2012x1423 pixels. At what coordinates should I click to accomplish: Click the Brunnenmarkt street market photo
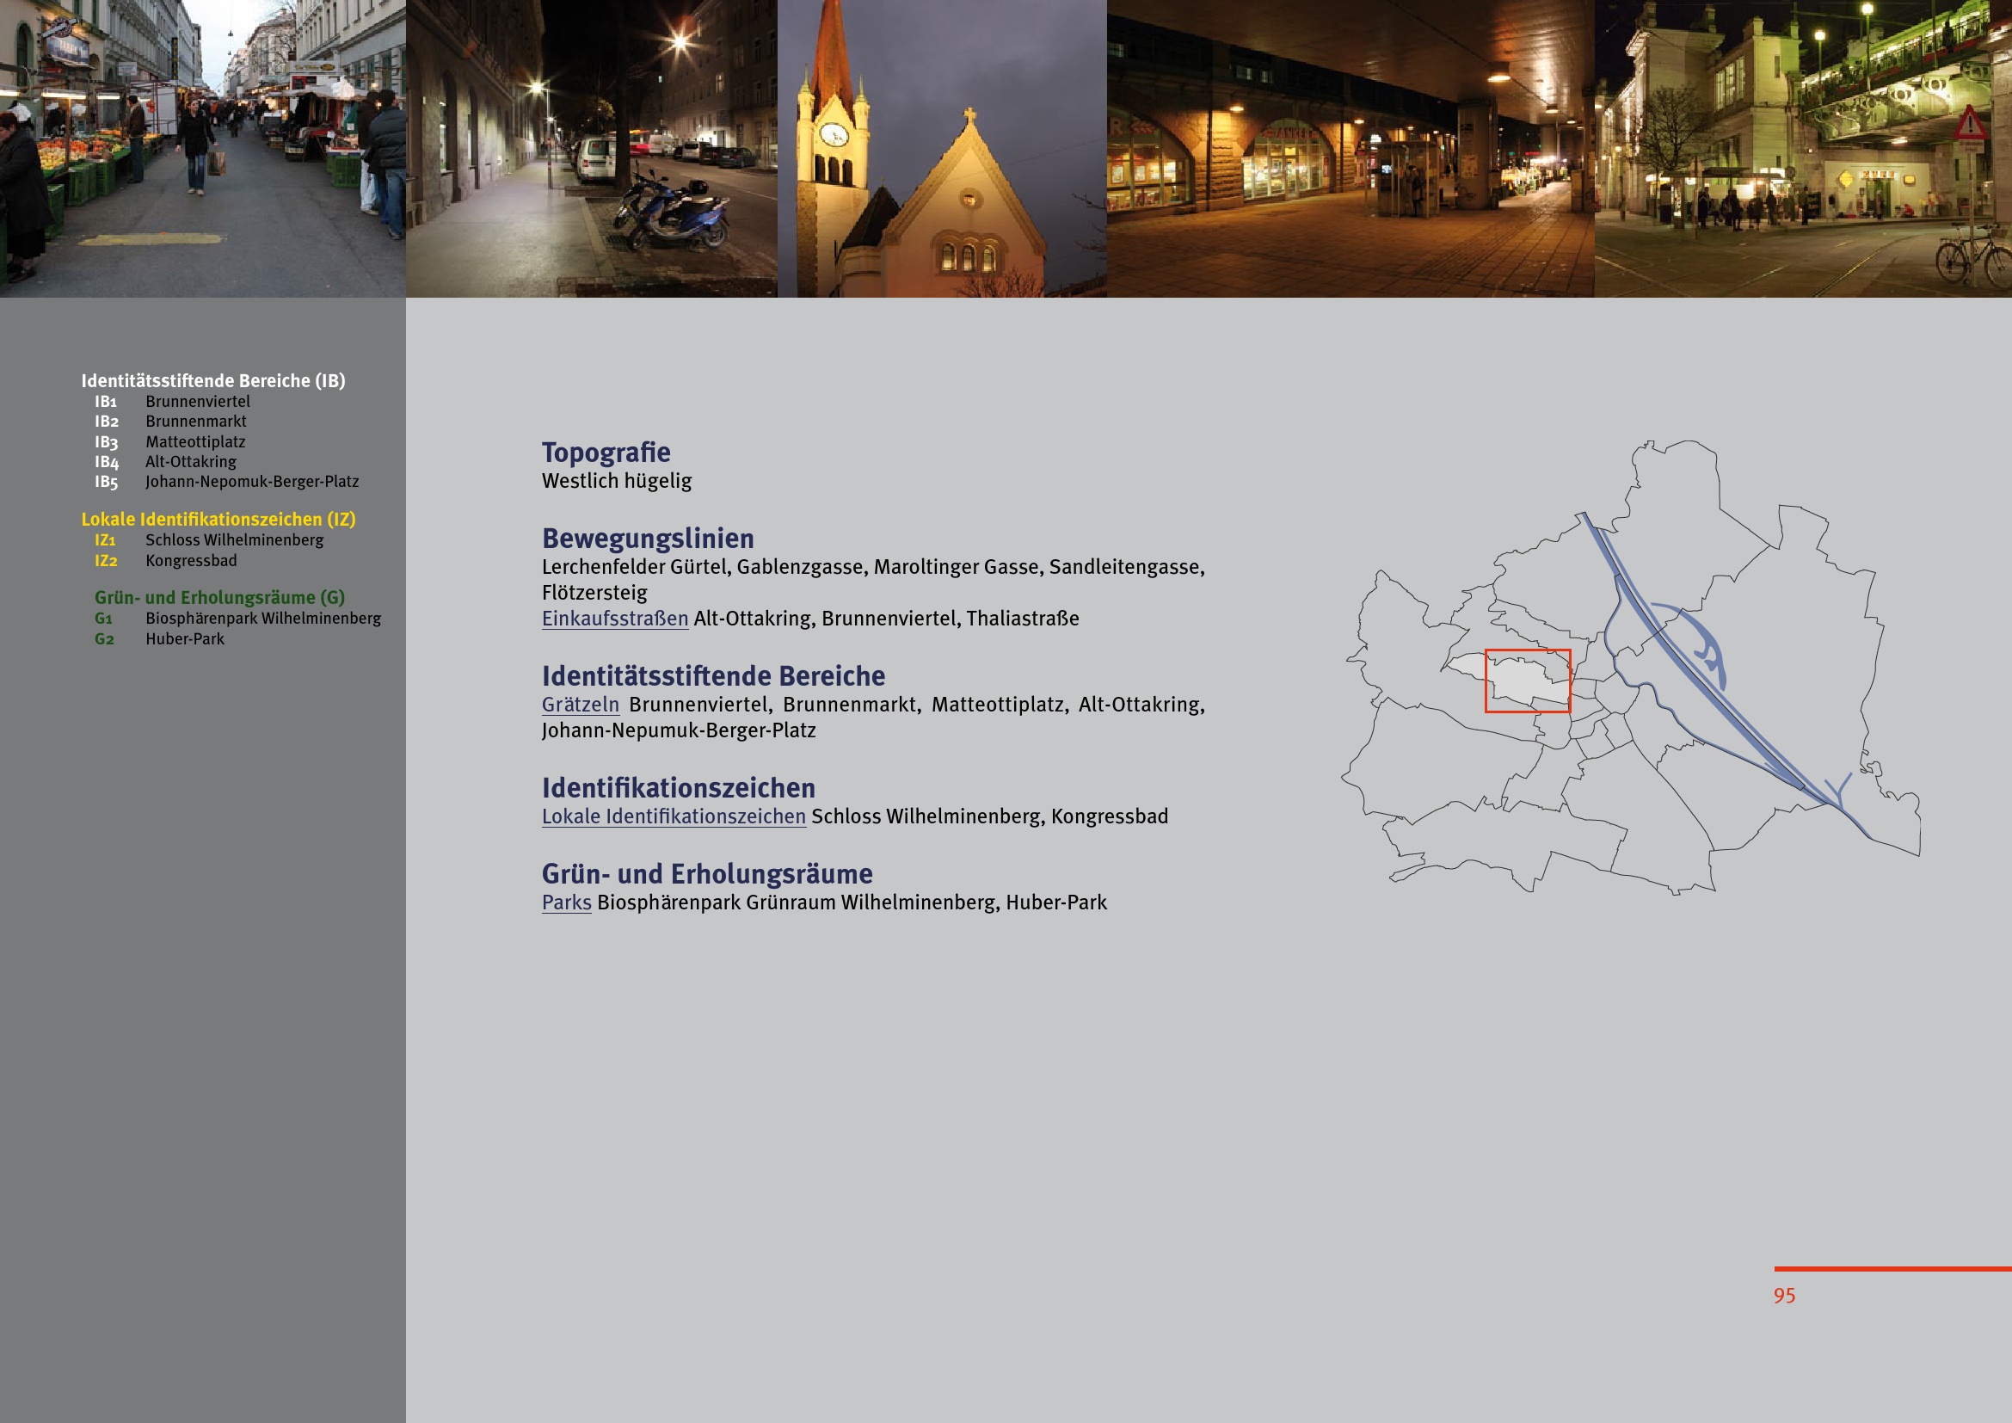pos(202,149)
